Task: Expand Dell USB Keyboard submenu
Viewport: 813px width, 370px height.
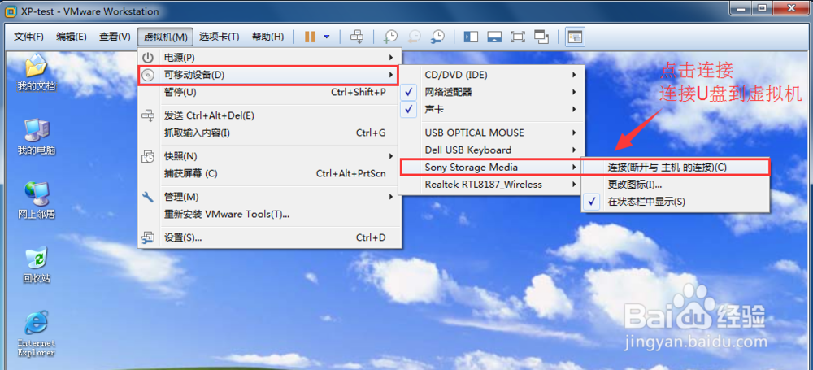Action: coord(491,150)
